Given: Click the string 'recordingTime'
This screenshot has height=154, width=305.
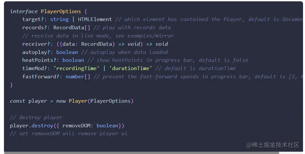Looking at the screenshot, I should (76, 68).
